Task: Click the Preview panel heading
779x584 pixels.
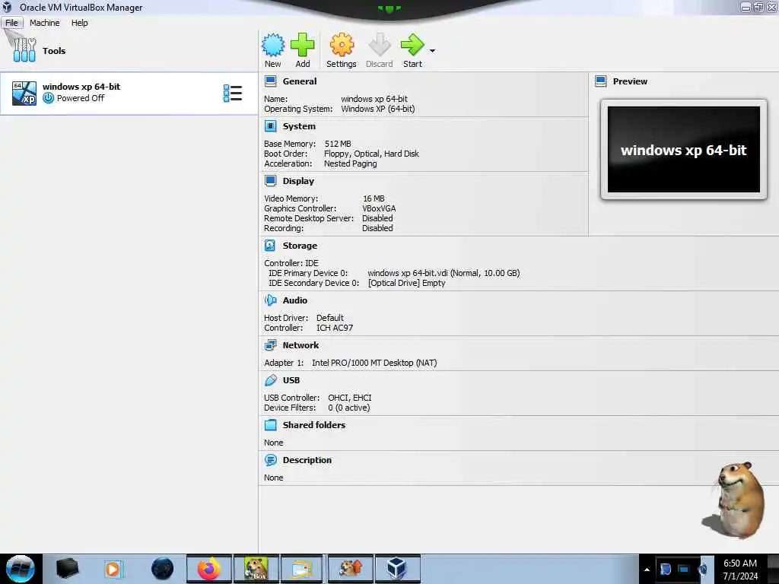Action: [x=630, y=81]
